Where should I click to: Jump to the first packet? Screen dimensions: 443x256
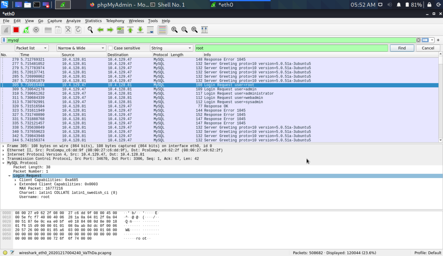[x=130, y=30]
